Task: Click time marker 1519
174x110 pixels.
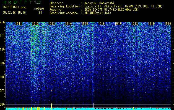Action: pos(151,24)
